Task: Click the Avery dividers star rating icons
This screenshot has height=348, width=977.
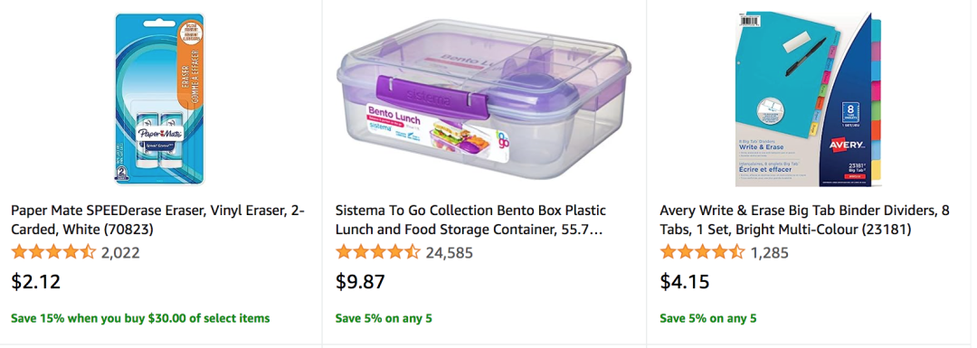Action: tap(702, 252)
